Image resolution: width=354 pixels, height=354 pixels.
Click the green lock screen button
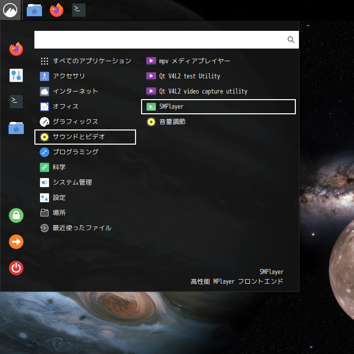[x=16, y=215]
